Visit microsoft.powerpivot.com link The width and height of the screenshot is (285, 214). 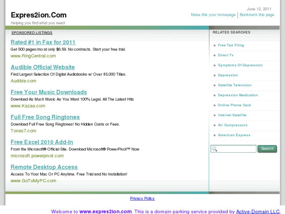click(x=37, y=156)
